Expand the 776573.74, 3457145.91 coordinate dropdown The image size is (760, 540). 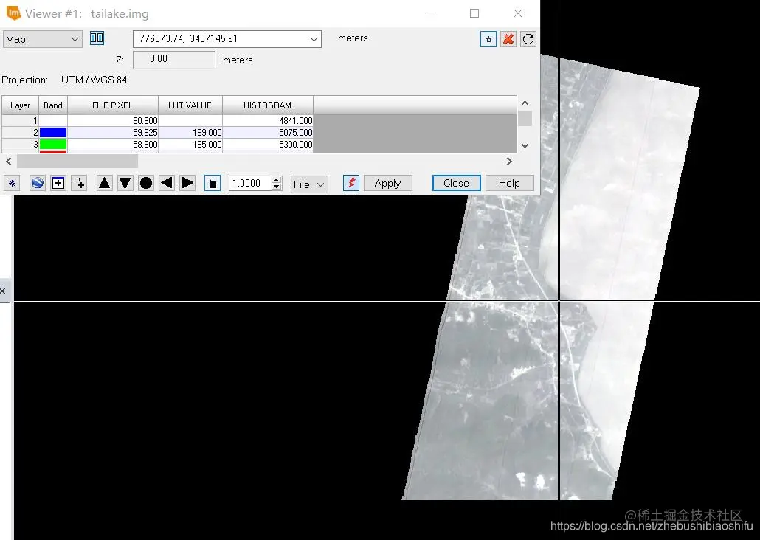[x=314, y=39]
